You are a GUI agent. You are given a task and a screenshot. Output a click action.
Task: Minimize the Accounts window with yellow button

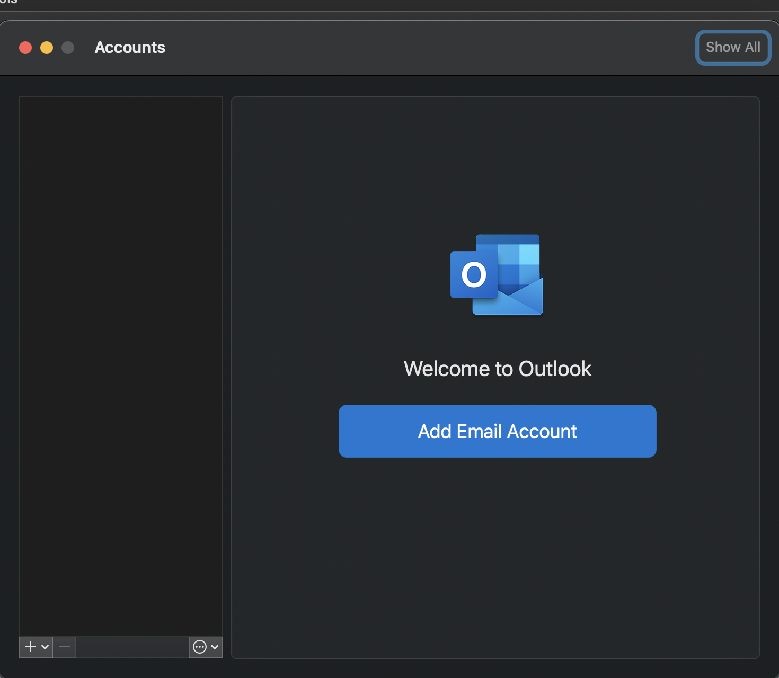(47, 48)
